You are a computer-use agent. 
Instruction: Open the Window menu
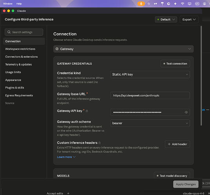click(8, 4)
